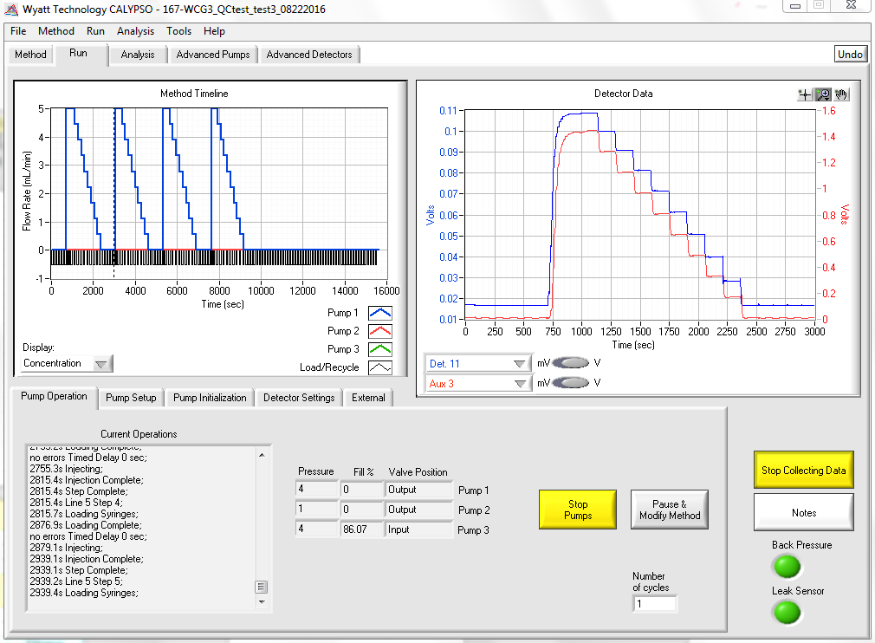The width and height of the screenshot is (875, 643).
Task: Activate the zoom magnifier tool on the graph
Action: [x=823, y=94]
